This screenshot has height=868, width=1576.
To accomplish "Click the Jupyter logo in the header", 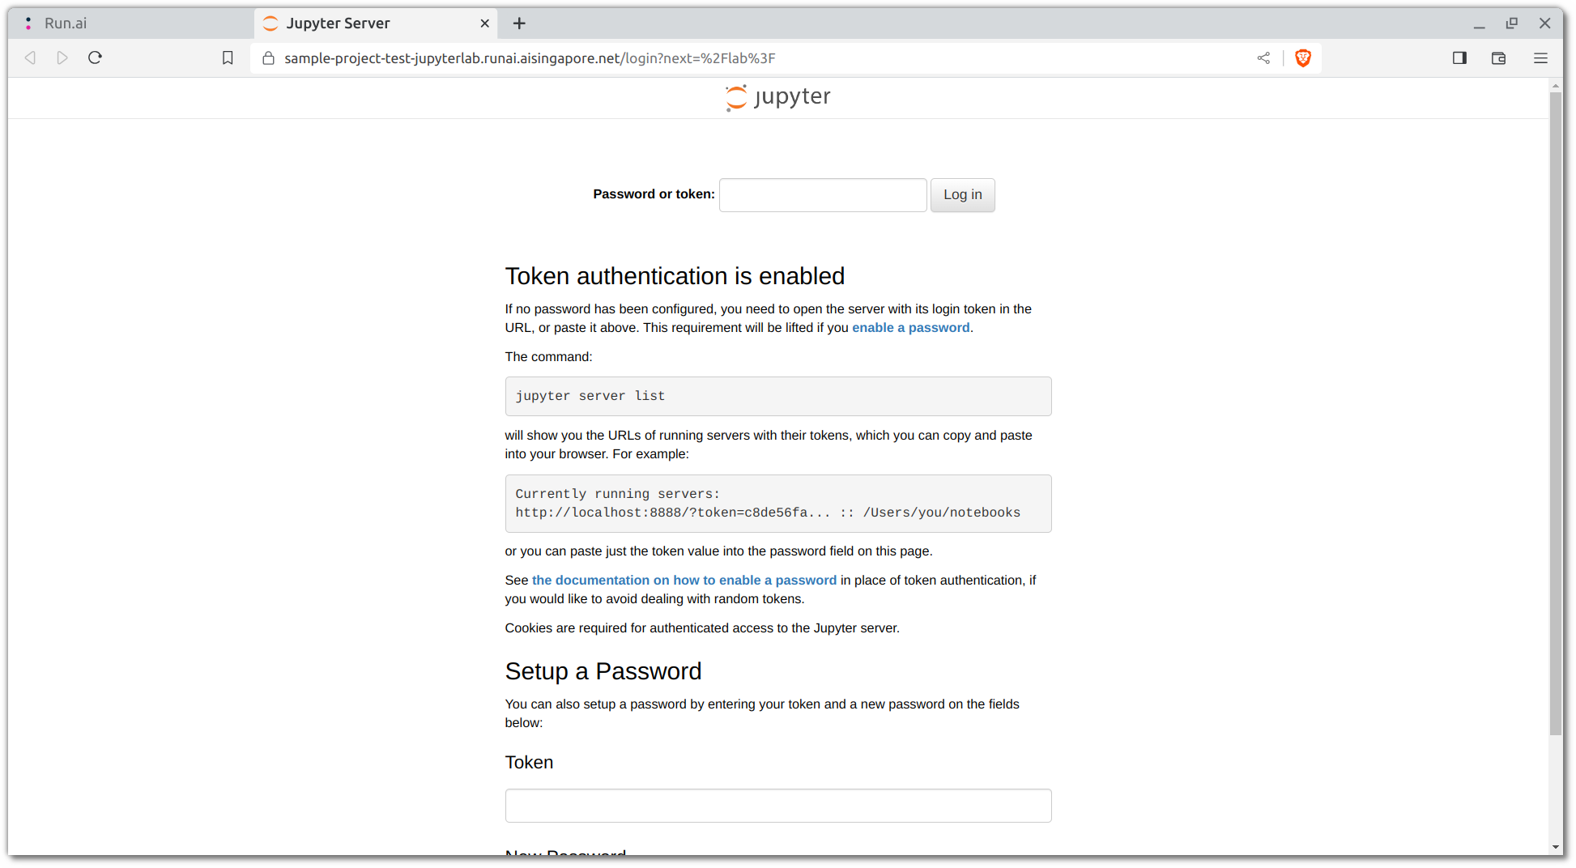I will point(777,97).
